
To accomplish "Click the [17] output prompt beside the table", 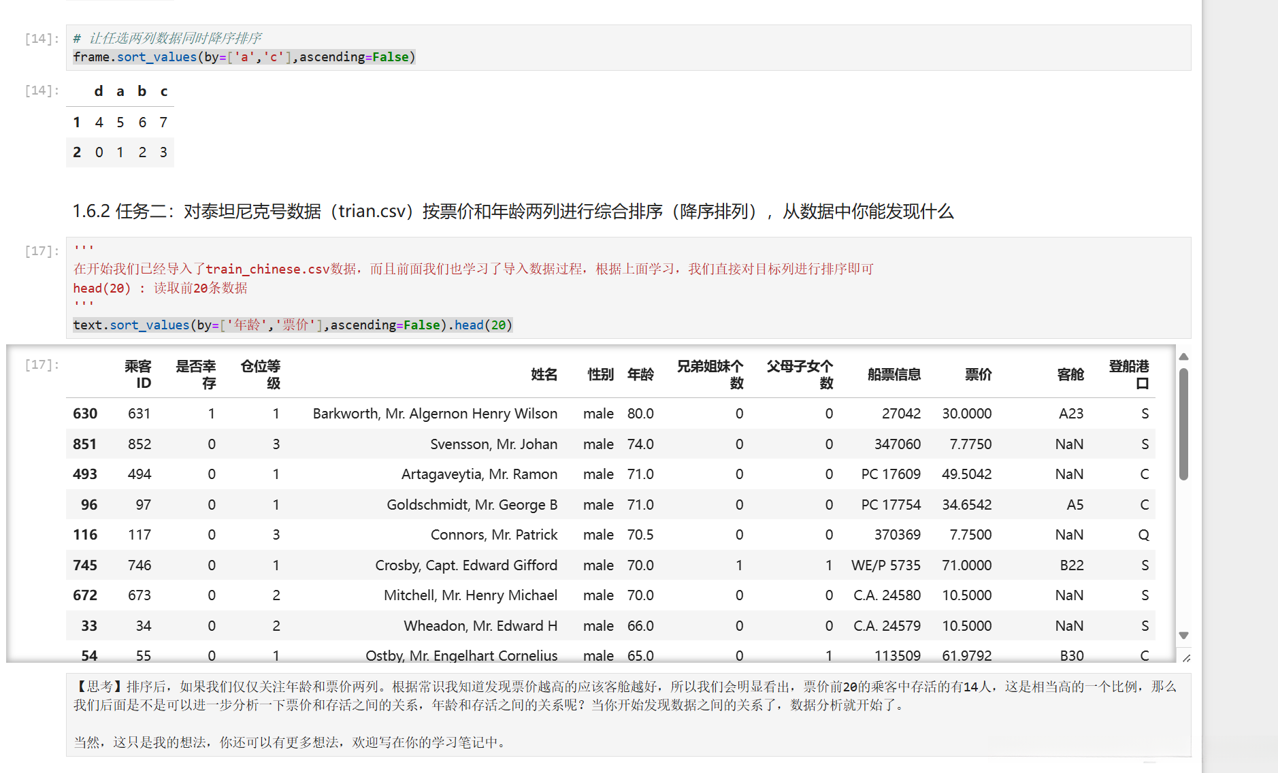I will (42, 365).
